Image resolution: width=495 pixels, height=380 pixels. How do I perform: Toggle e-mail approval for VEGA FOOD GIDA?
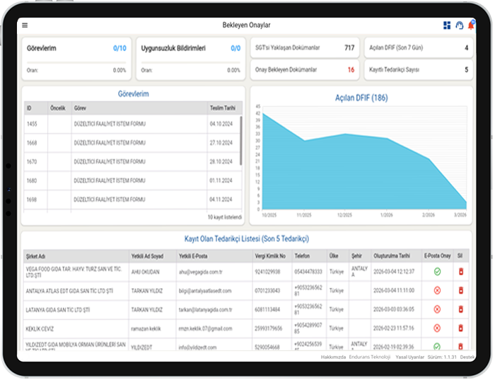tap(437, 272)
